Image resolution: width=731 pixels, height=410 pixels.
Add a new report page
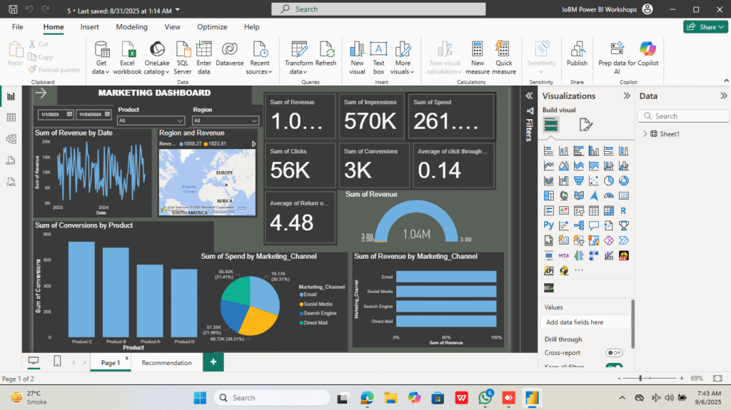click(x=213, y=362)
